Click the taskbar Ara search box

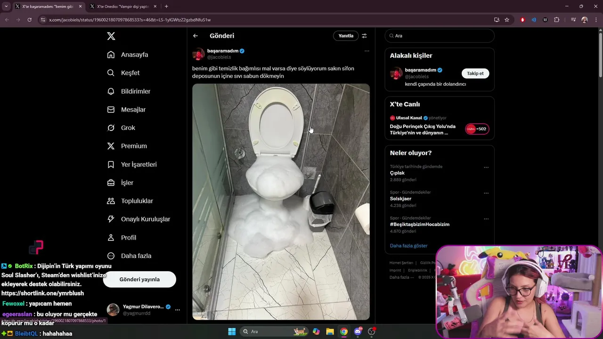point(273,331)
